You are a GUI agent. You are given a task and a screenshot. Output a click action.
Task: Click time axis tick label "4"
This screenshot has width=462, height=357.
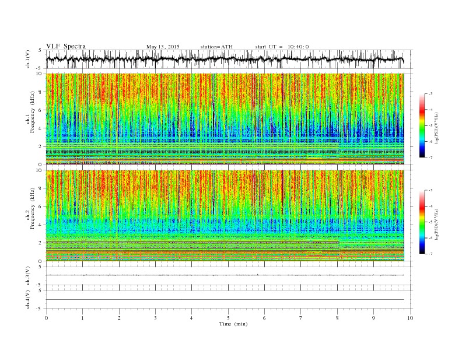coord(191,318)
